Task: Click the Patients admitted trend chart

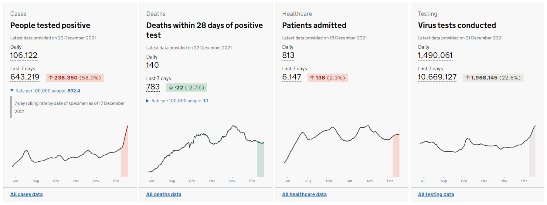Action: click(342, 153)
